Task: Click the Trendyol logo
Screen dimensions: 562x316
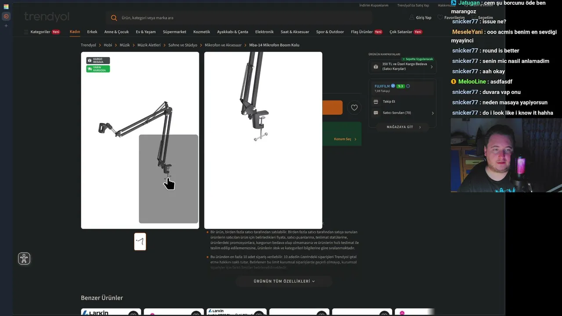Action: 47,17
